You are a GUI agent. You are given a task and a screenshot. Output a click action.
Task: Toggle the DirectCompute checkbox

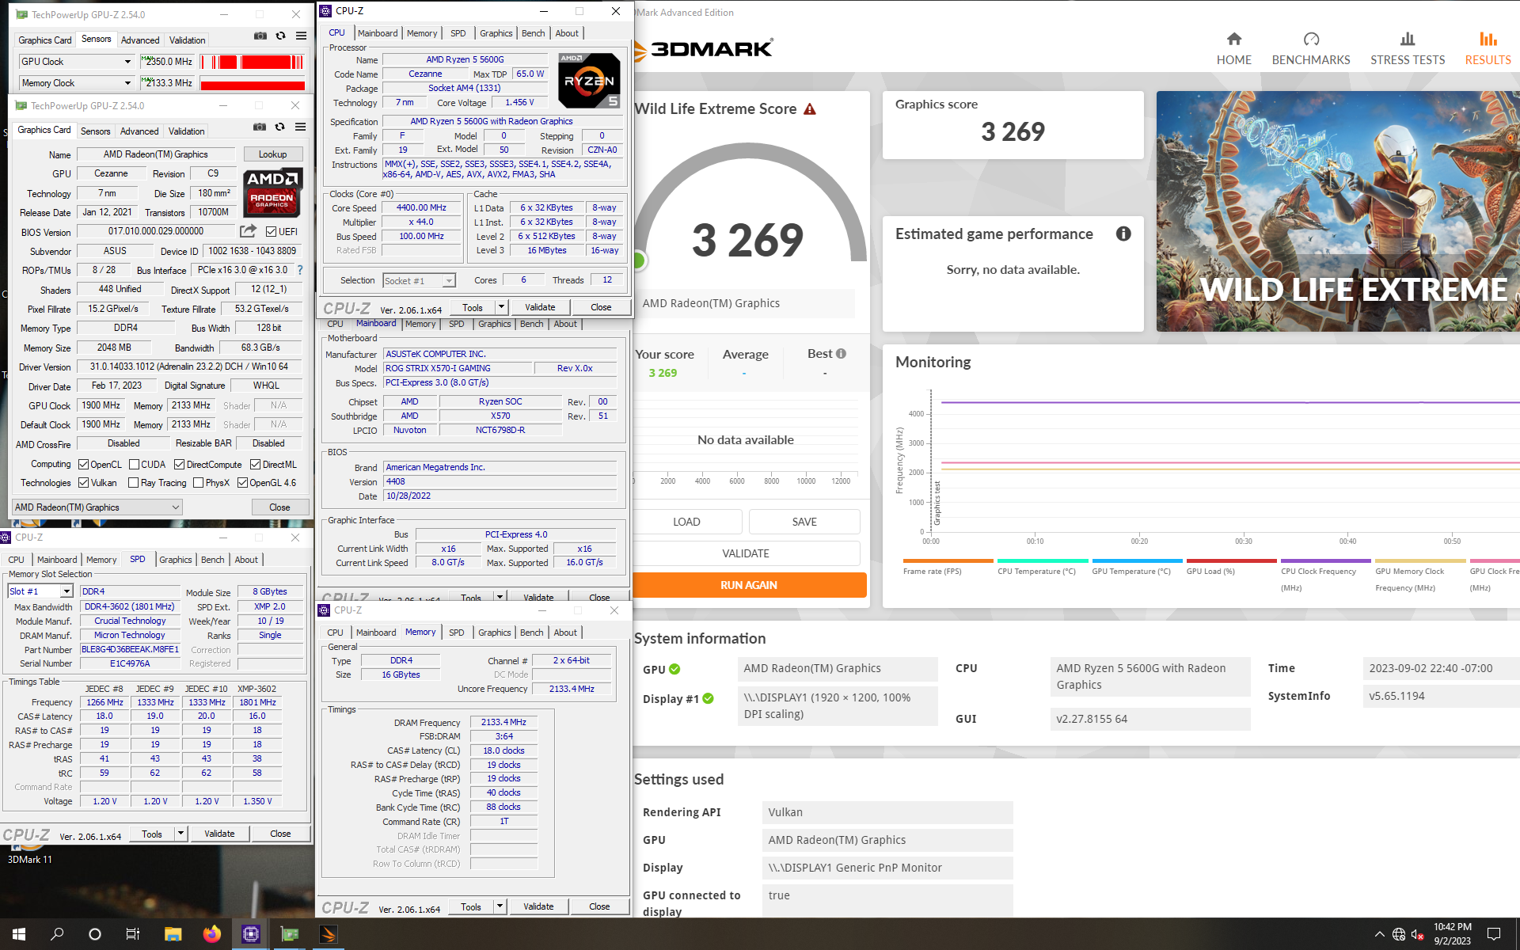(180, 465)
